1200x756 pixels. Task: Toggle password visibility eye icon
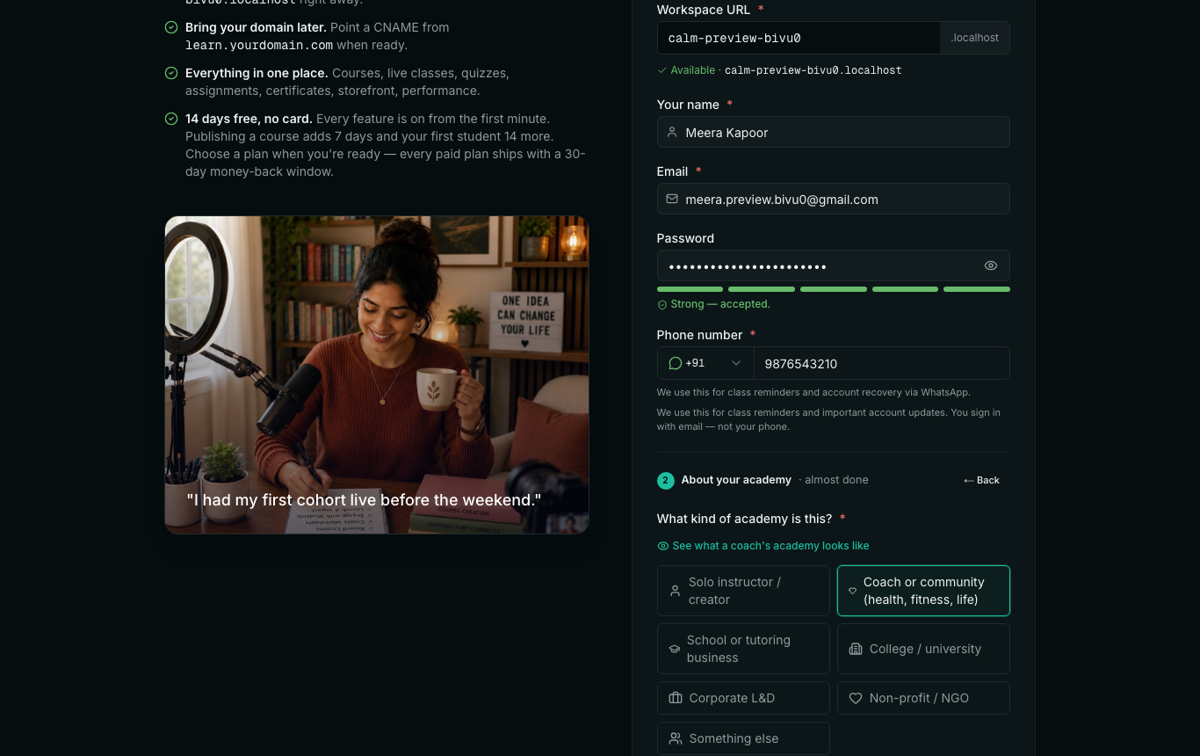click(x=991, y=265)
